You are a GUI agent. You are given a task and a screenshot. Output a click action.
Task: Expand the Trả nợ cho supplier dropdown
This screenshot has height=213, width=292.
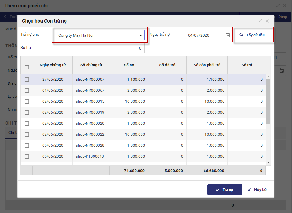(141, 35)
